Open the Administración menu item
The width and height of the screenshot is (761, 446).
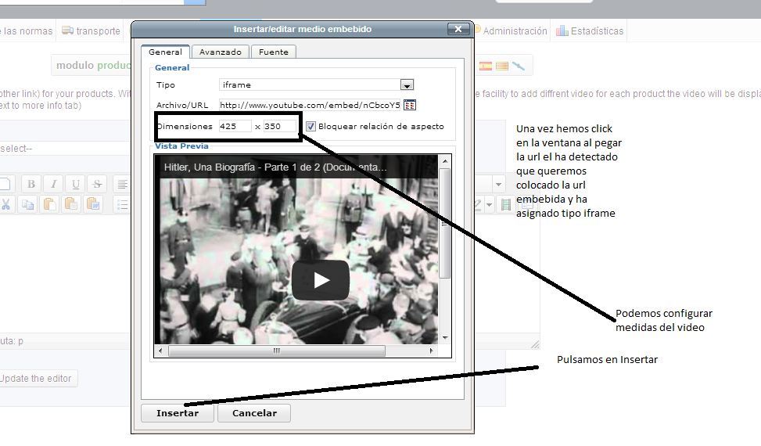(511, 31)
